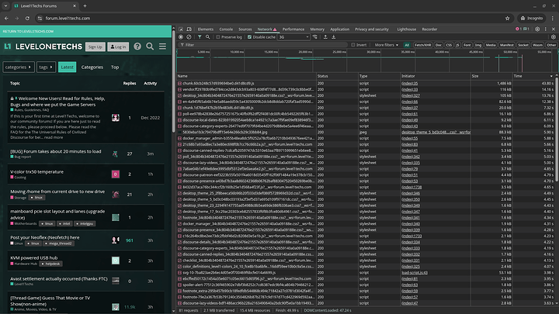Screen dimensions: 559x314
Task: Enable Preserve log checkbox
Action: pos(217,36)
